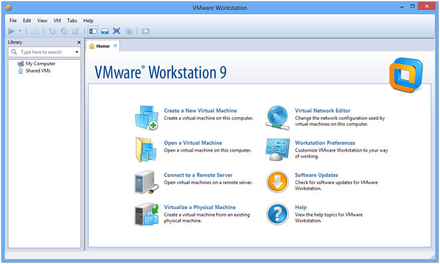The image size is (440, 264).
Task: Click the blue question mark Help icon
Action: pyautogui.click(x=278, y=214)
